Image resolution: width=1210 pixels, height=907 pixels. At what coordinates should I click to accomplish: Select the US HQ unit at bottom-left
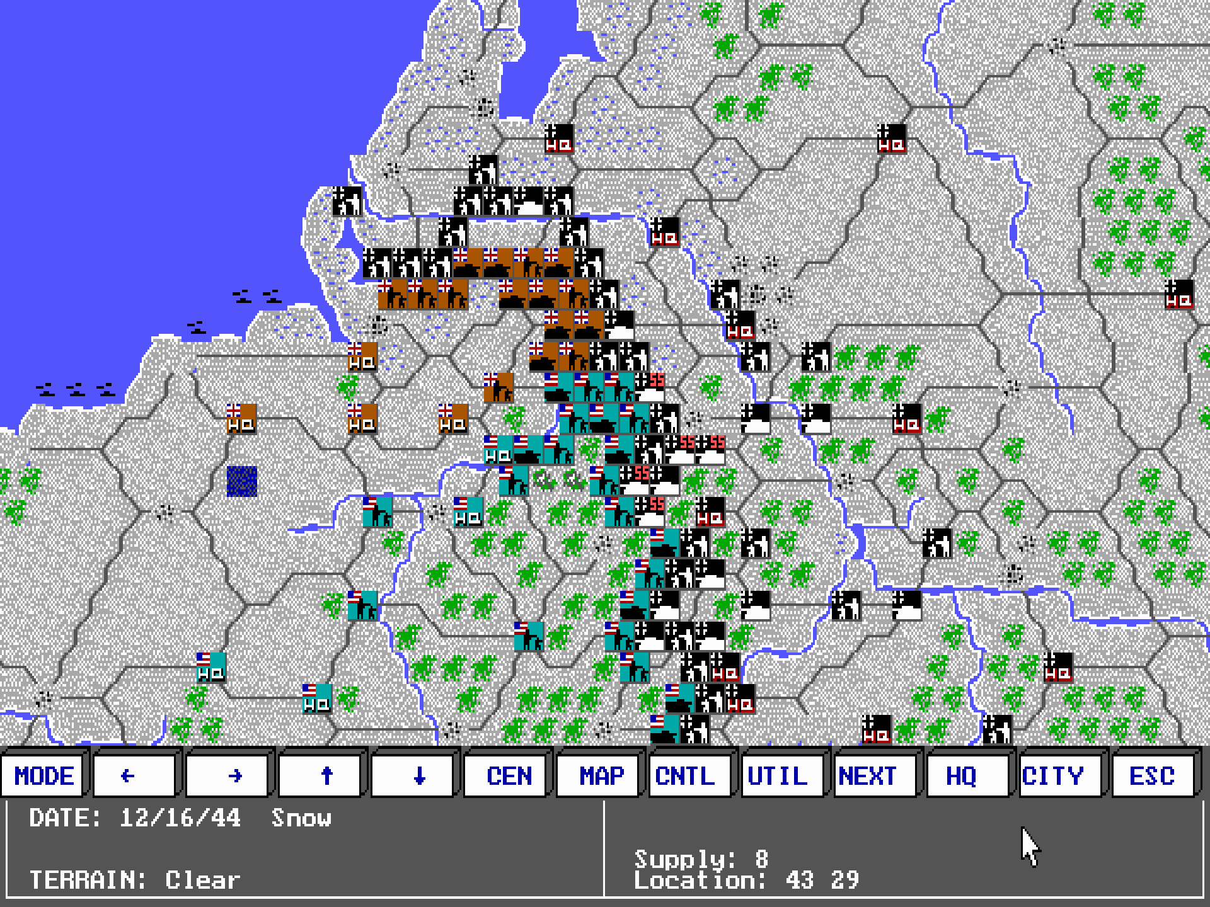[211, 668]
